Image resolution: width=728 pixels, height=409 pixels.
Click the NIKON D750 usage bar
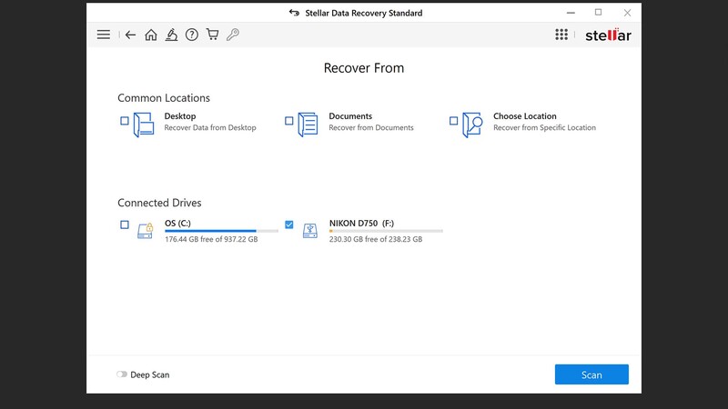[386, 231]
